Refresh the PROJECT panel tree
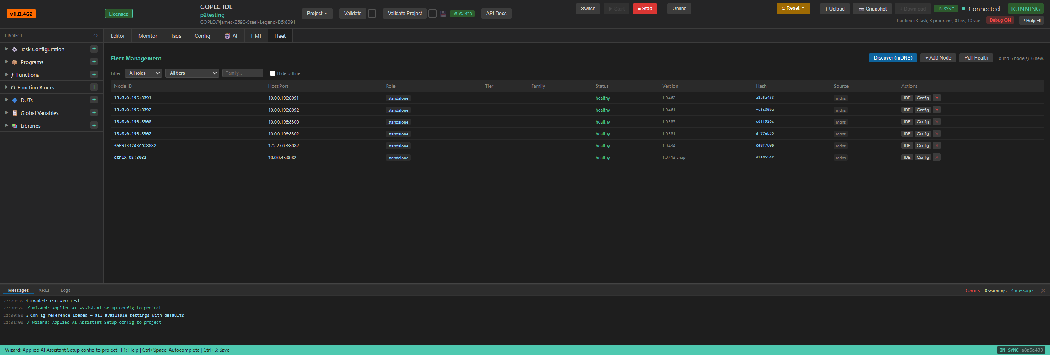Screen dimensions: 1050x355 point(95,36)
